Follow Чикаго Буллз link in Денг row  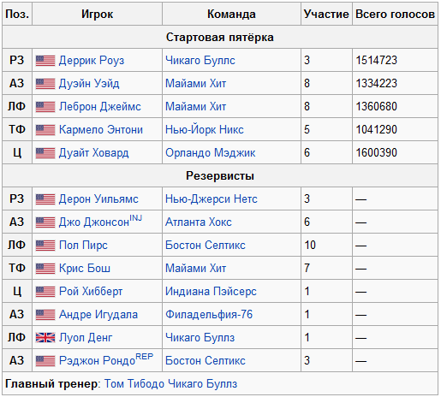click(x=200, y=338)
